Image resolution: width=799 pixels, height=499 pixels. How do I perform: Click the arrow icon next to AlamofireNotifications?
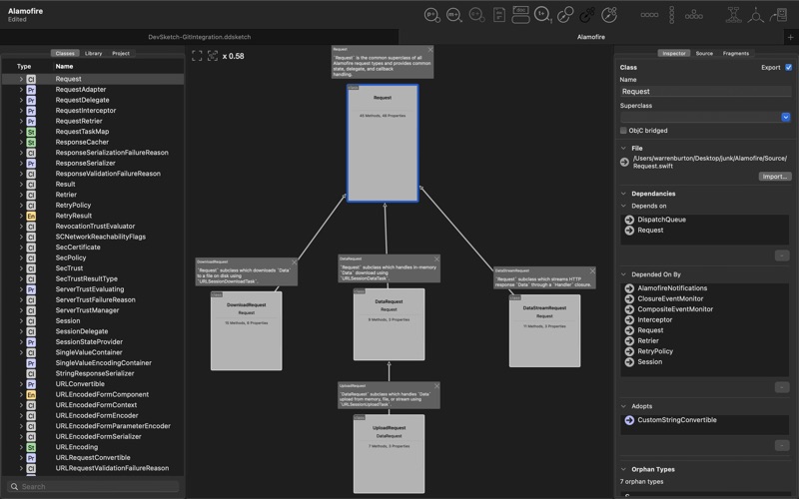[629, 288]
